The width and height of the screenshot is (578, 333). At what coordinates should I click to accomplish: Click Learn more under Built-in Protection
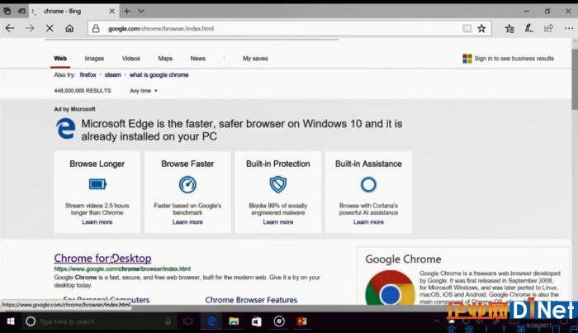coord(278,222)
